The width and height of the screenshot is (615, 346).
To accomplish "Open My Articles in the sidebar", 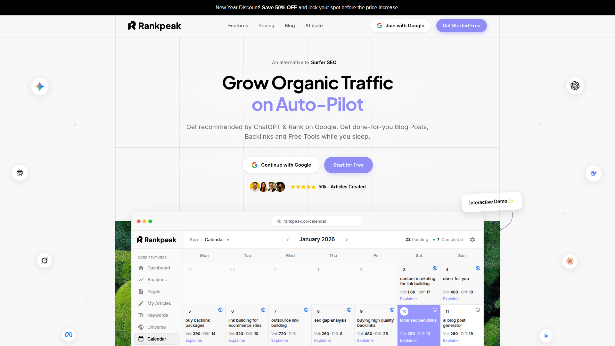I will point(158,303).
